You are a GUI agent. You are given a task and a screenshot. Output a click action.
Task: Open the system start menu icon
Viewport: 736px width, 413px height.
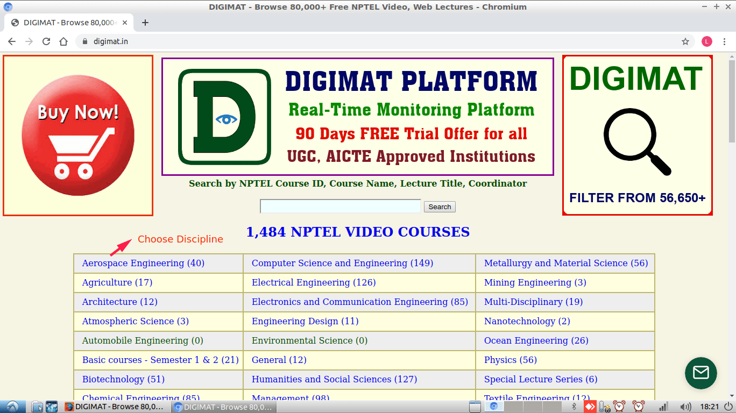12,407
